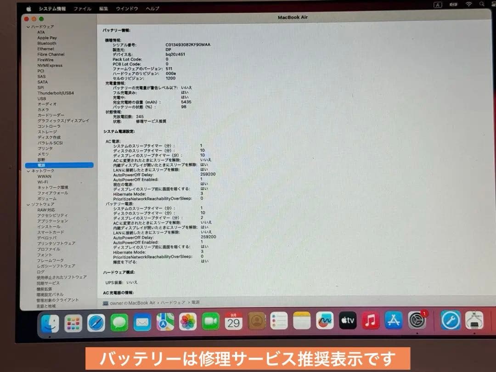Click the input source A icon in menu bar

pos(438,5)
